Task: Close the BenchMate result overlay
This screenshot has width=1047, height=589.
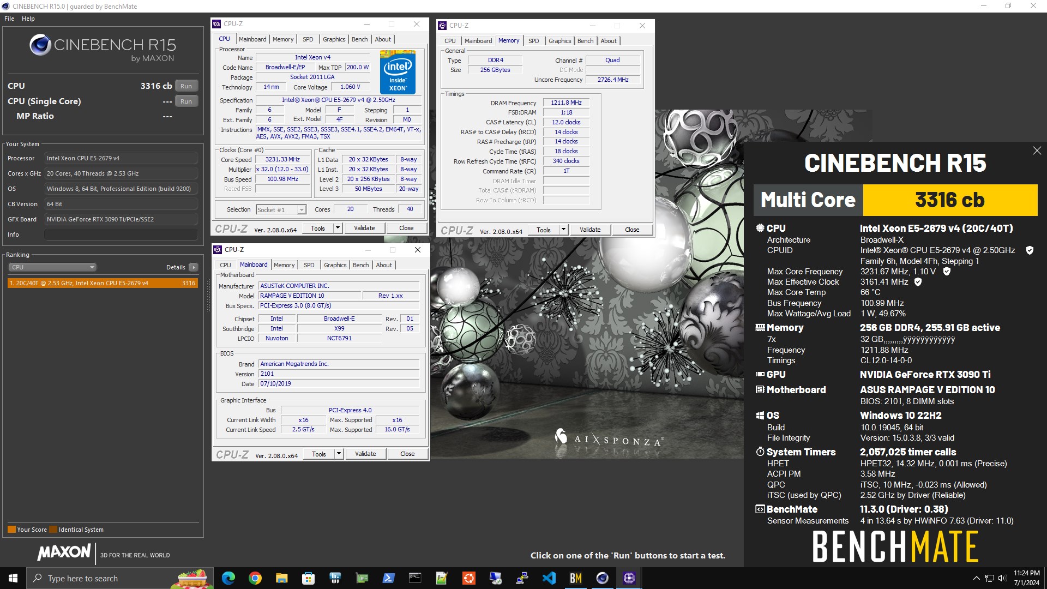Action: pos(1037,151)
